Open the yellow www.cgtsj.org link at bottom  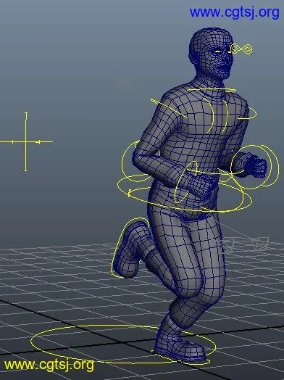pos(49,365)
